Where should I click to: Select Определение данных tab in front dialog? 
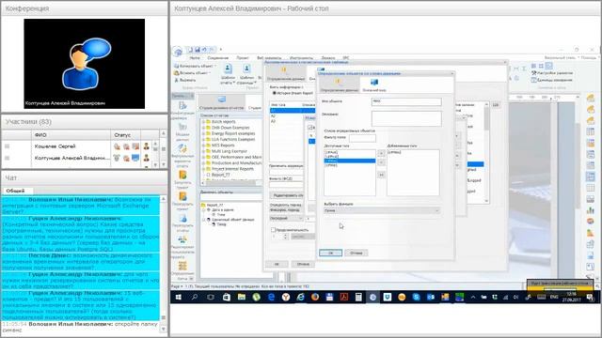coord(339,85)
